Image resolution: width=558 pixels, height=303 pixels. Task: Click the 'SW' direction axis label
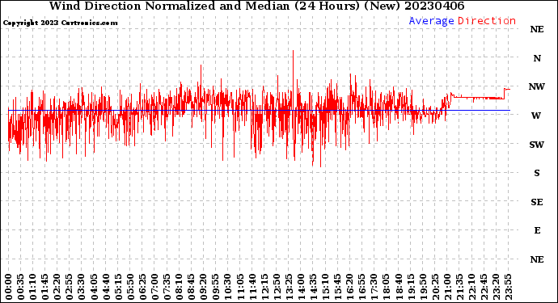click(537, 145)
